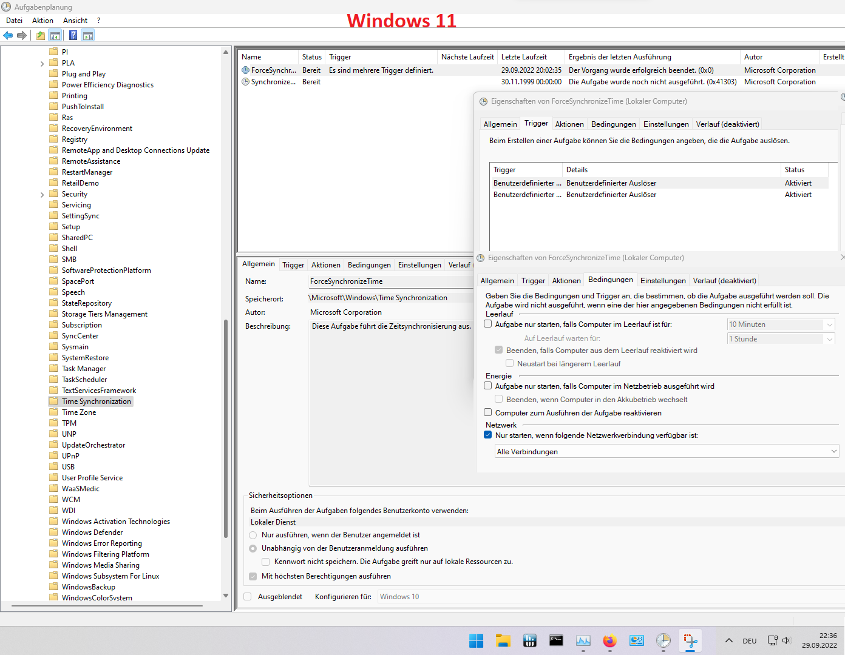Click the Details column header in trigger list
Image resolution: width=845 pixels, height=655 pixels.
click(671, 170)
